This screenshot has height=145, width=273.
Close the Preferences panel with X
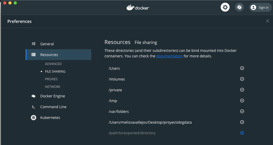[x=268, y=21]
